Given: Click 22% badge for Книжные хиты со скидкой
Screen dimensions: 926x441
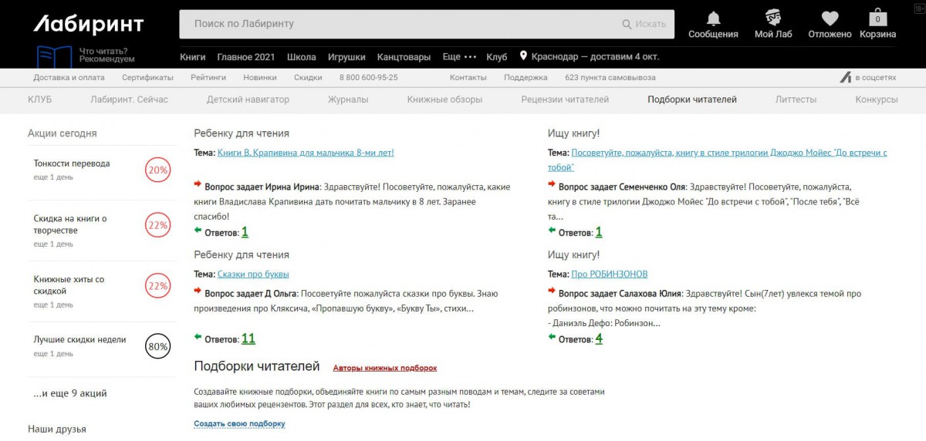Looking at the screenshot, I should click(157, 285).
